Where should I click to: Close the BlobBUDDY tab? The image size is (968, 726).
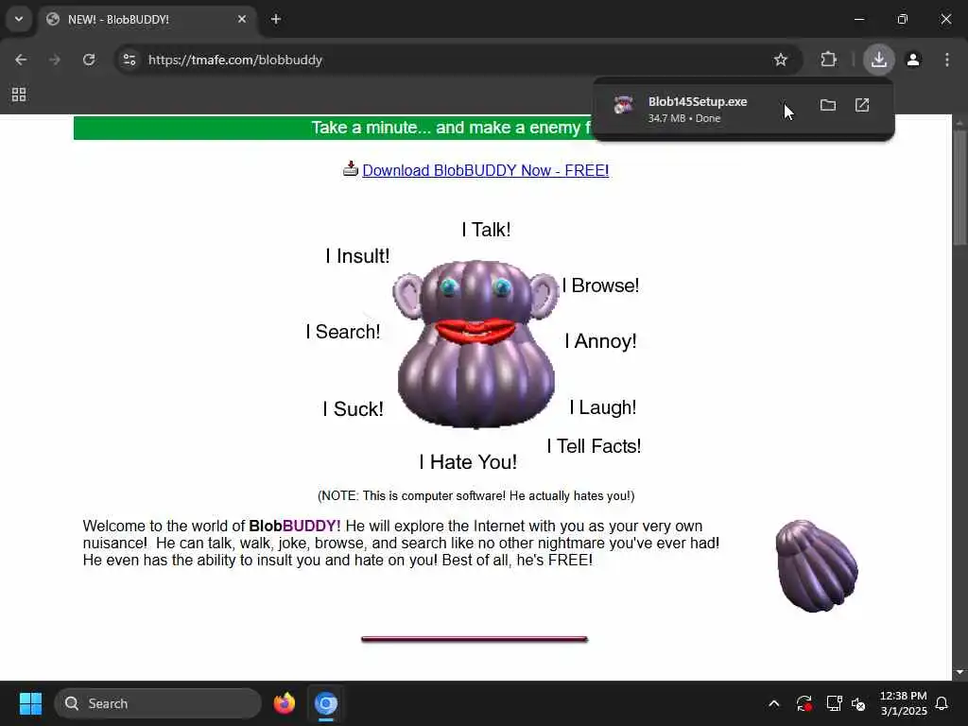tap(242, 20)
